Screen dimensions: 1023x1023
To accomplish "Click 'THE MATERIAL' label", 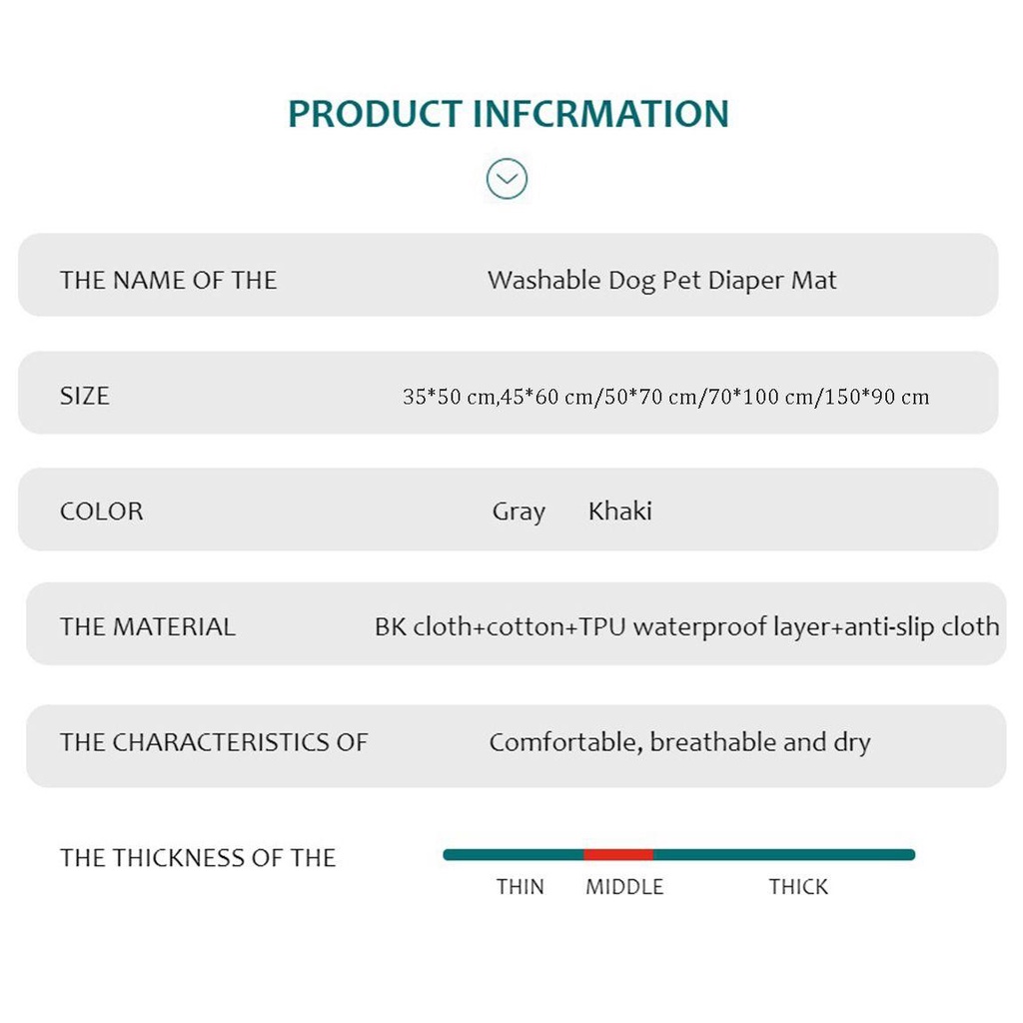I will click(148, 627).
